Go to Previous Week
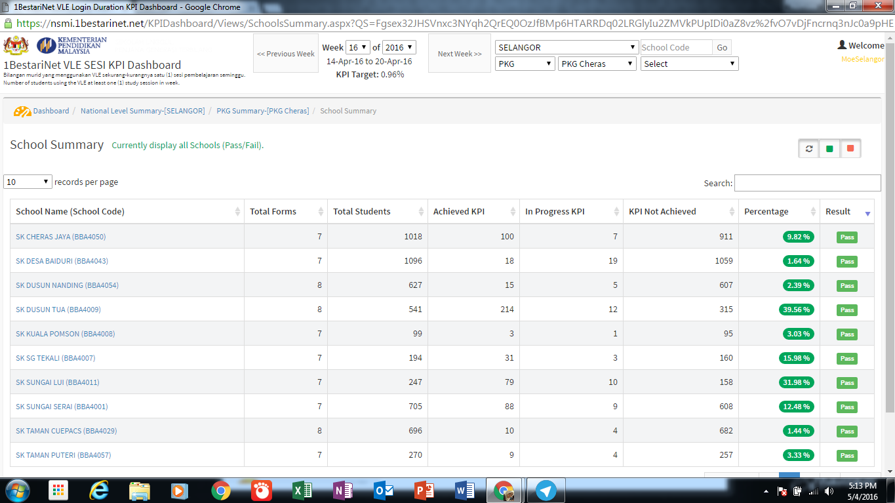The width and height of the screenshot is (895, 503). point(286,54)
